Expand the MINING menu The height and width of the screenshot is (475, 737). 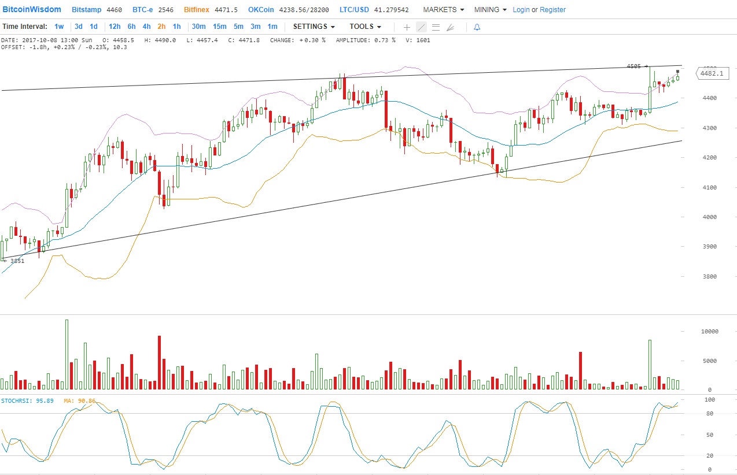point(490,10)
